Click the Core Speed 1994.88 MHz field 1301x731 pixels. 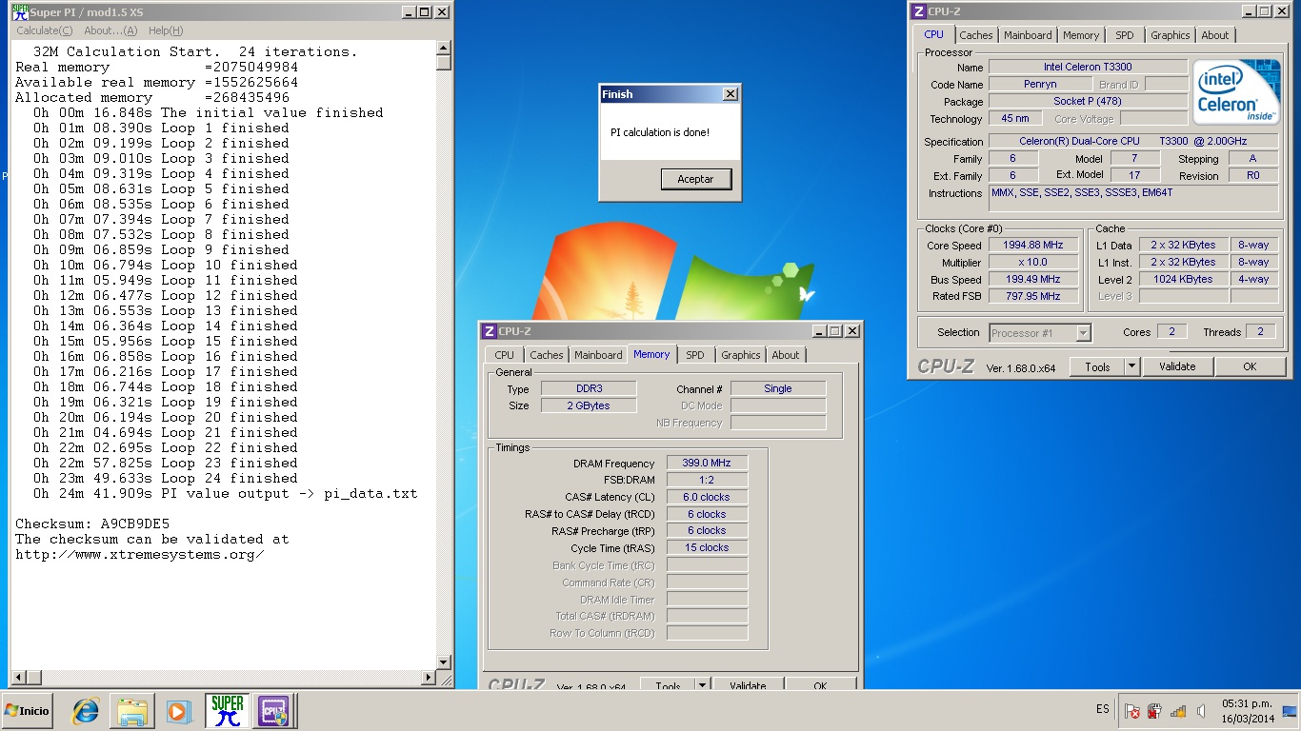click(1033, 245)
